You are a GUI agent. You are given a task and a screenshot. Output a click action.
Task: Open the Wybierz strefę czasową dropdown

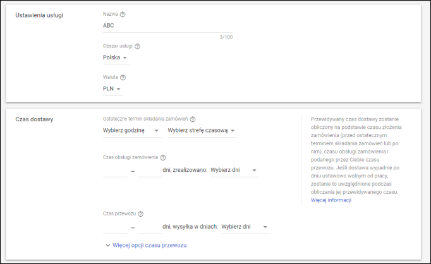pyautogui.click(x=202, y=131)
